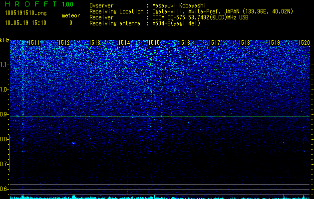The image size is (314, 199).
Task: Click the 0.8 kHz axis label
Action: (4, 139)
